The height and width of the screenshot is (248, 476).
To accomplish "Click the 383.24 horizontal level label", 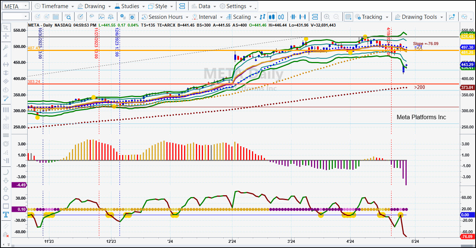I will coord(34,82).
